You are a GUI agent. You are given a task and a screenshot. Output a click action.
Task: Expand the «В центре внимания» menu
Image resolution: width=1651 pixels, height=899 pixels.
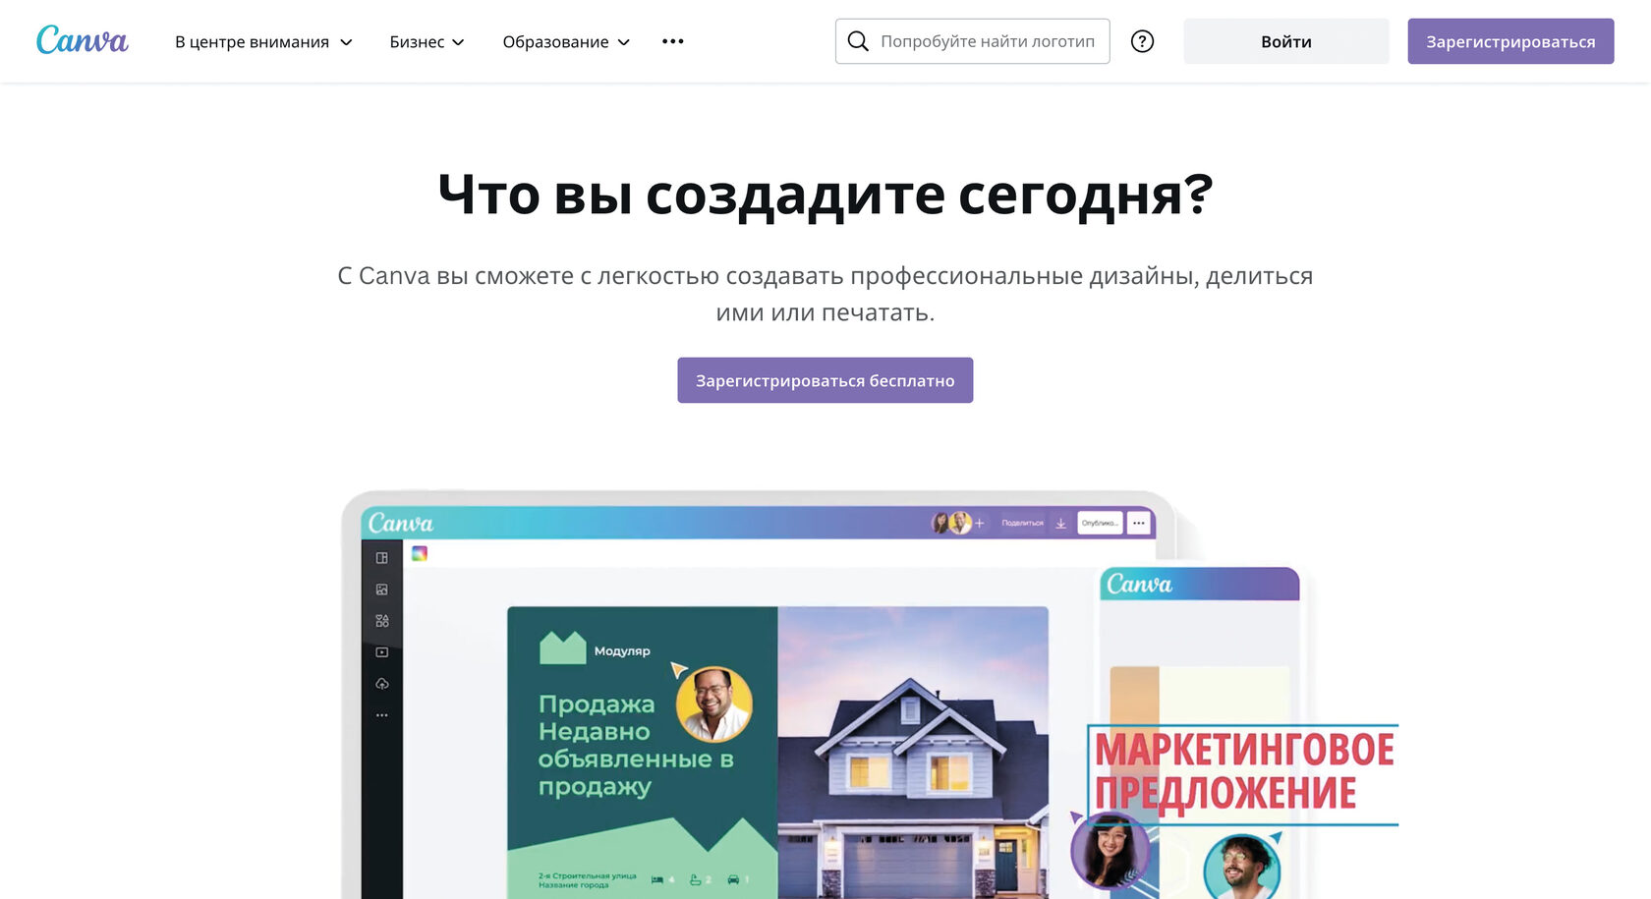(263, 42)
